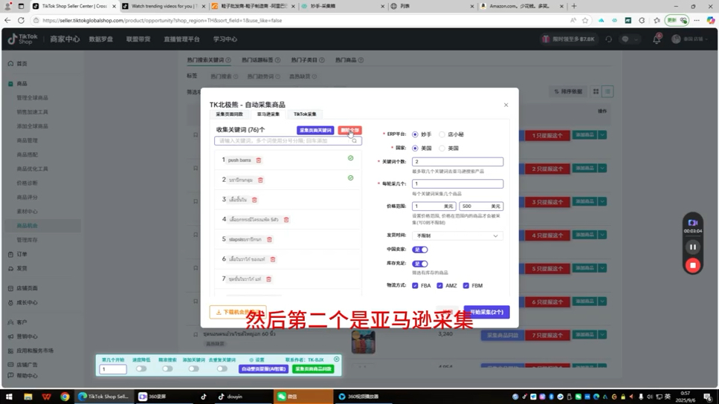Open the volume icon in system tray
Image resolution: width=719 pixels, height=404 pixels.
click(x=650, y=397)
